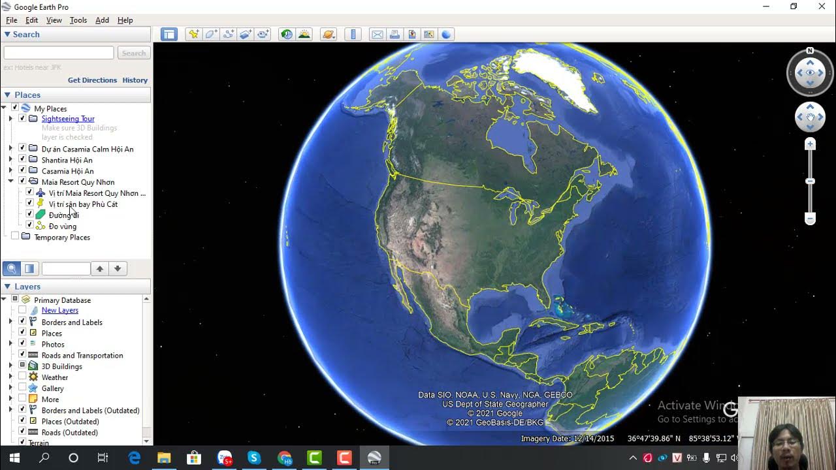This screenshot has width=836, height=470.
Task: Open the Add menu
Action: (103, 20)
